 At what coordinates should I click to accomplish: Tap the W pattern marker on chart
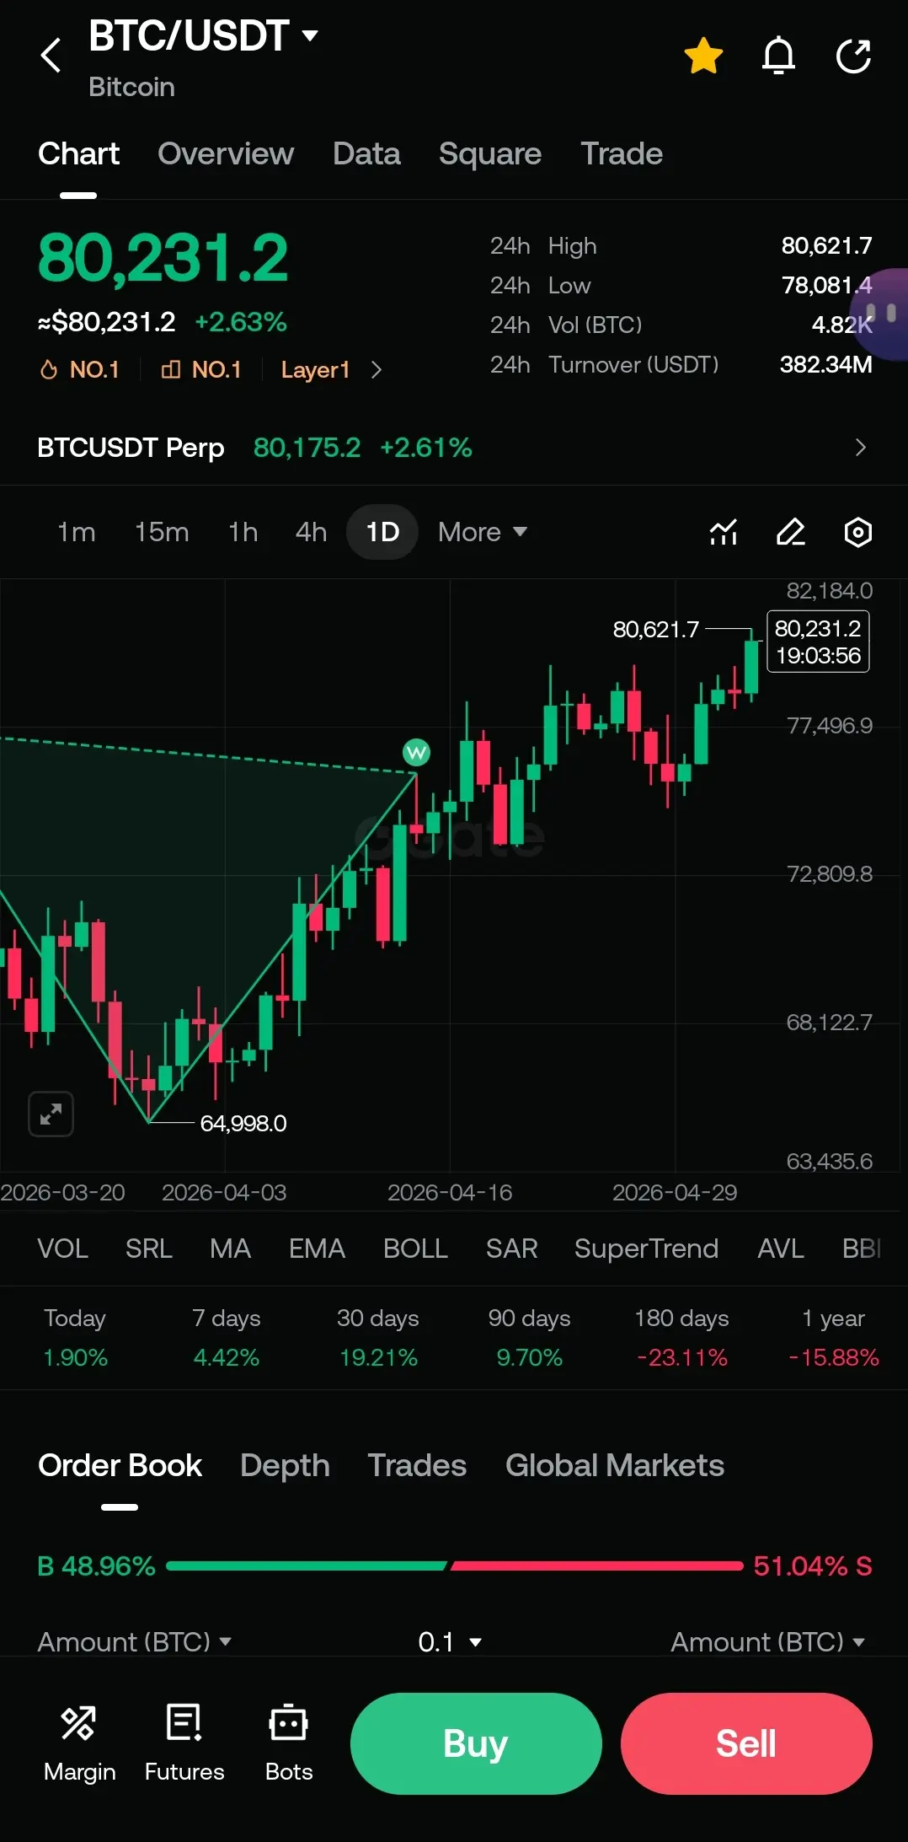pos(417,753)
